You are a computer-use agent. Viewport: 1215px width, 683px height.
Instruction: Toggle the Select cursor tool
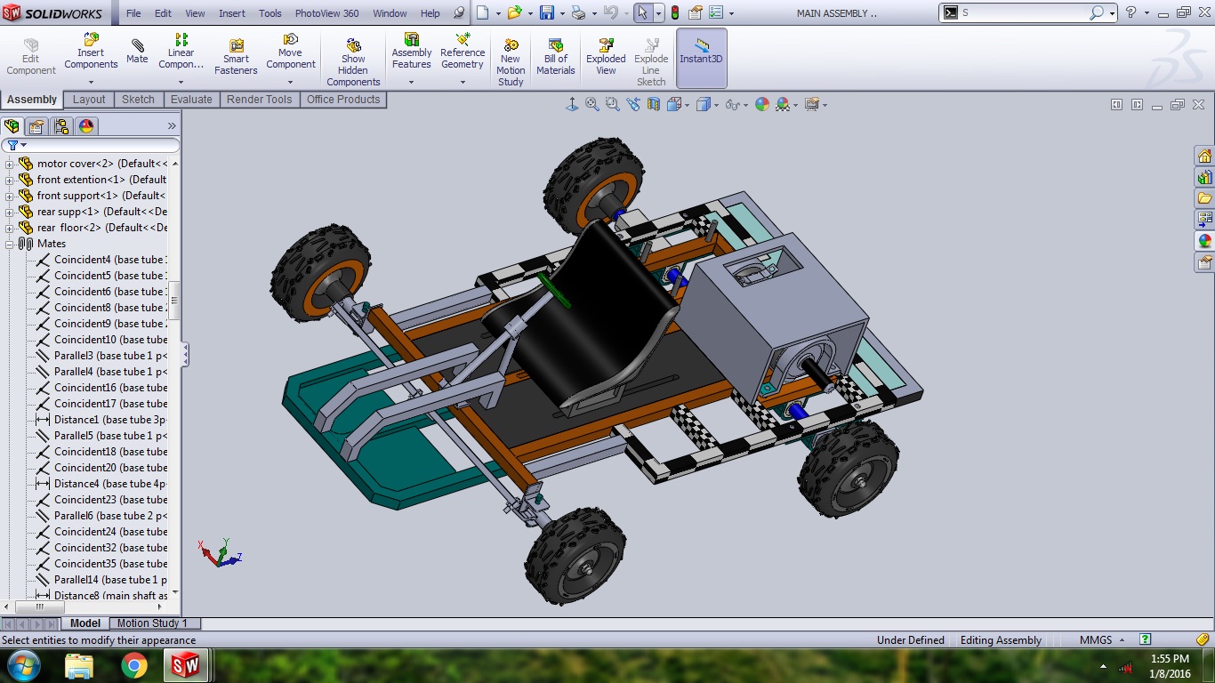(x=641, y=12)
